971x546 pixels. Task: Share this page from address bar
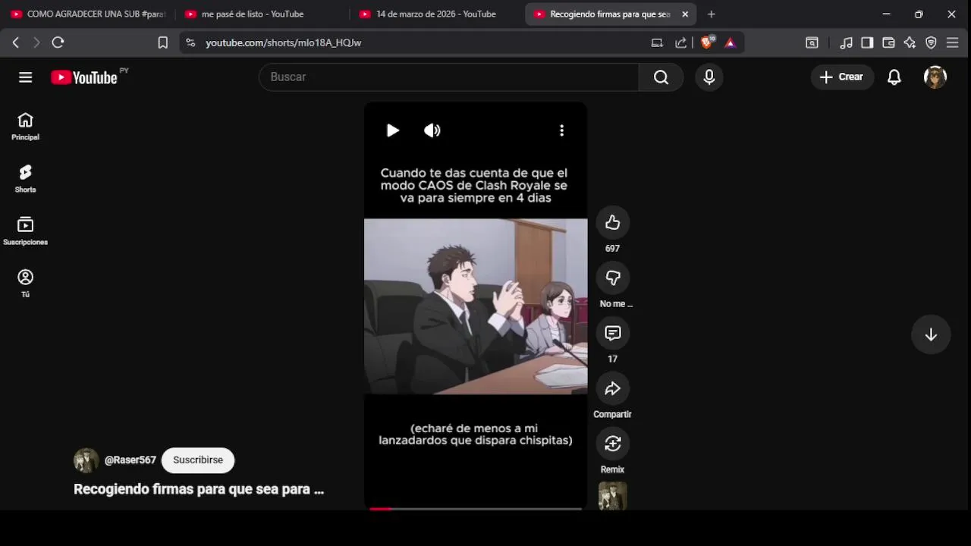click(x=680, y=43)
